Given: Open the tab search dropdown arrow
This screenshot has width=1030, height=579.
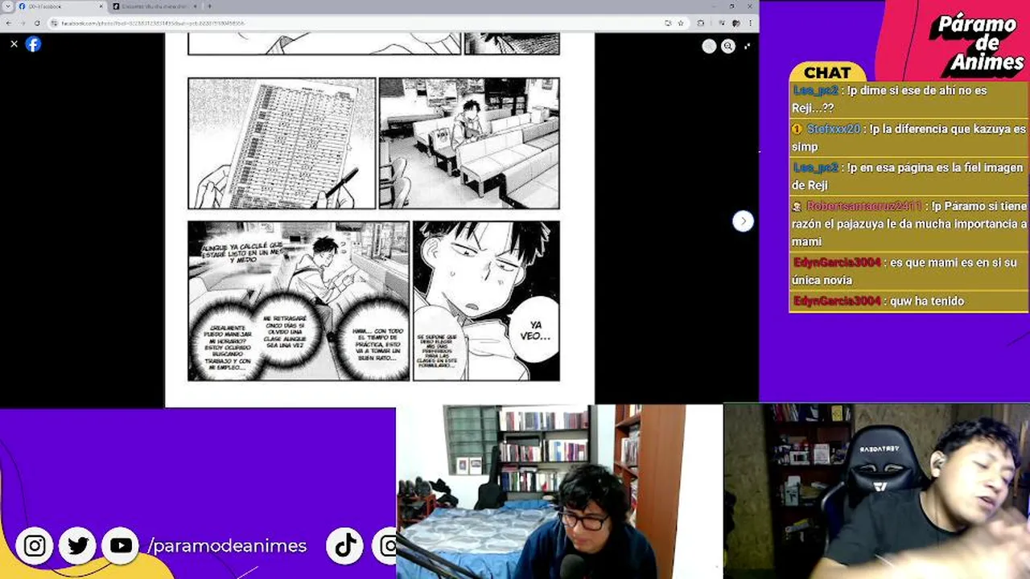Looking at the screenshot, I should pyautogui.click(x=6, y=6).
